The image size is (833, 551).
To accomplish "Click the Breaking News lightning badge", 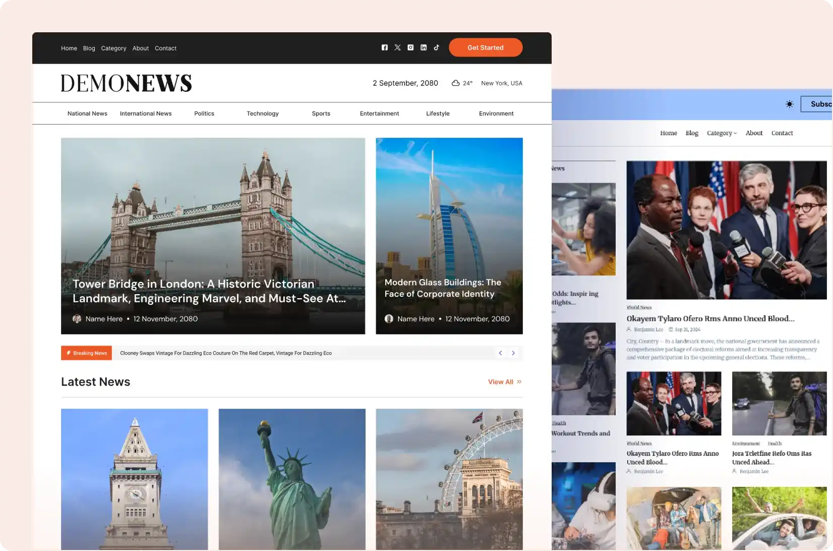I will [86, 353].
